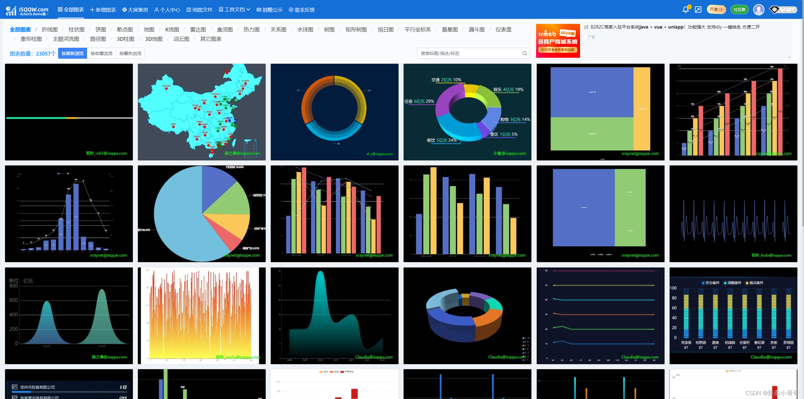Open the user avatar menu

[x=758, y=10]
